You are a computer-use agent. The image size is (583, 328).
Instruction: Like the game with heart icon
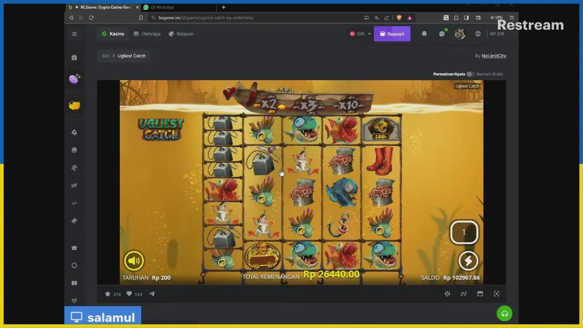click(x=129, y=294)
